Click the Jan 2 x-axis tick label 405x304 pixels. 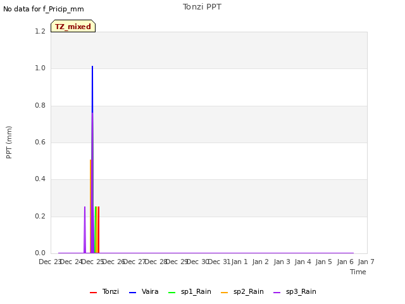[260, 262]
